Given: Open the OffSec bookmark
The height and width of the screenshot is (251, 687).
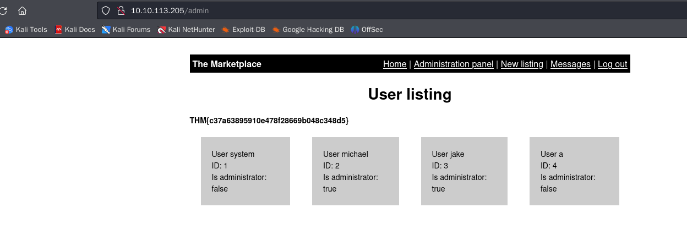Looking at the screenshot, I should [x=367, y=30].
